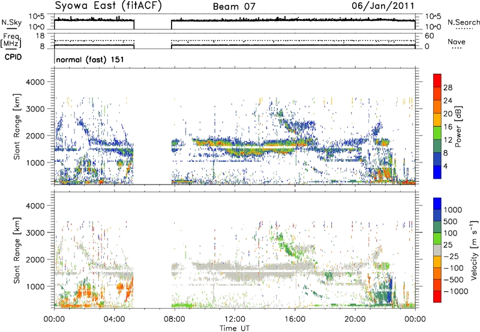Click the '3000' range tick of power panel
Screen dimensions: 480x332
(35, 109)
